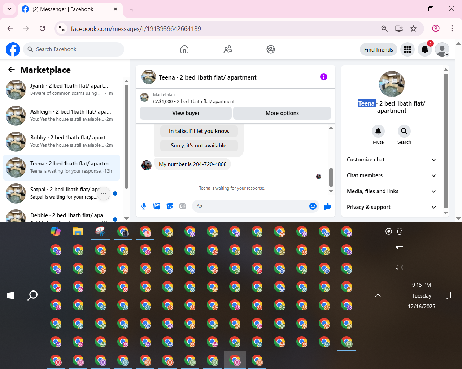Open the Chrome profile icon
Screen dimensions: 462x369
436,28
